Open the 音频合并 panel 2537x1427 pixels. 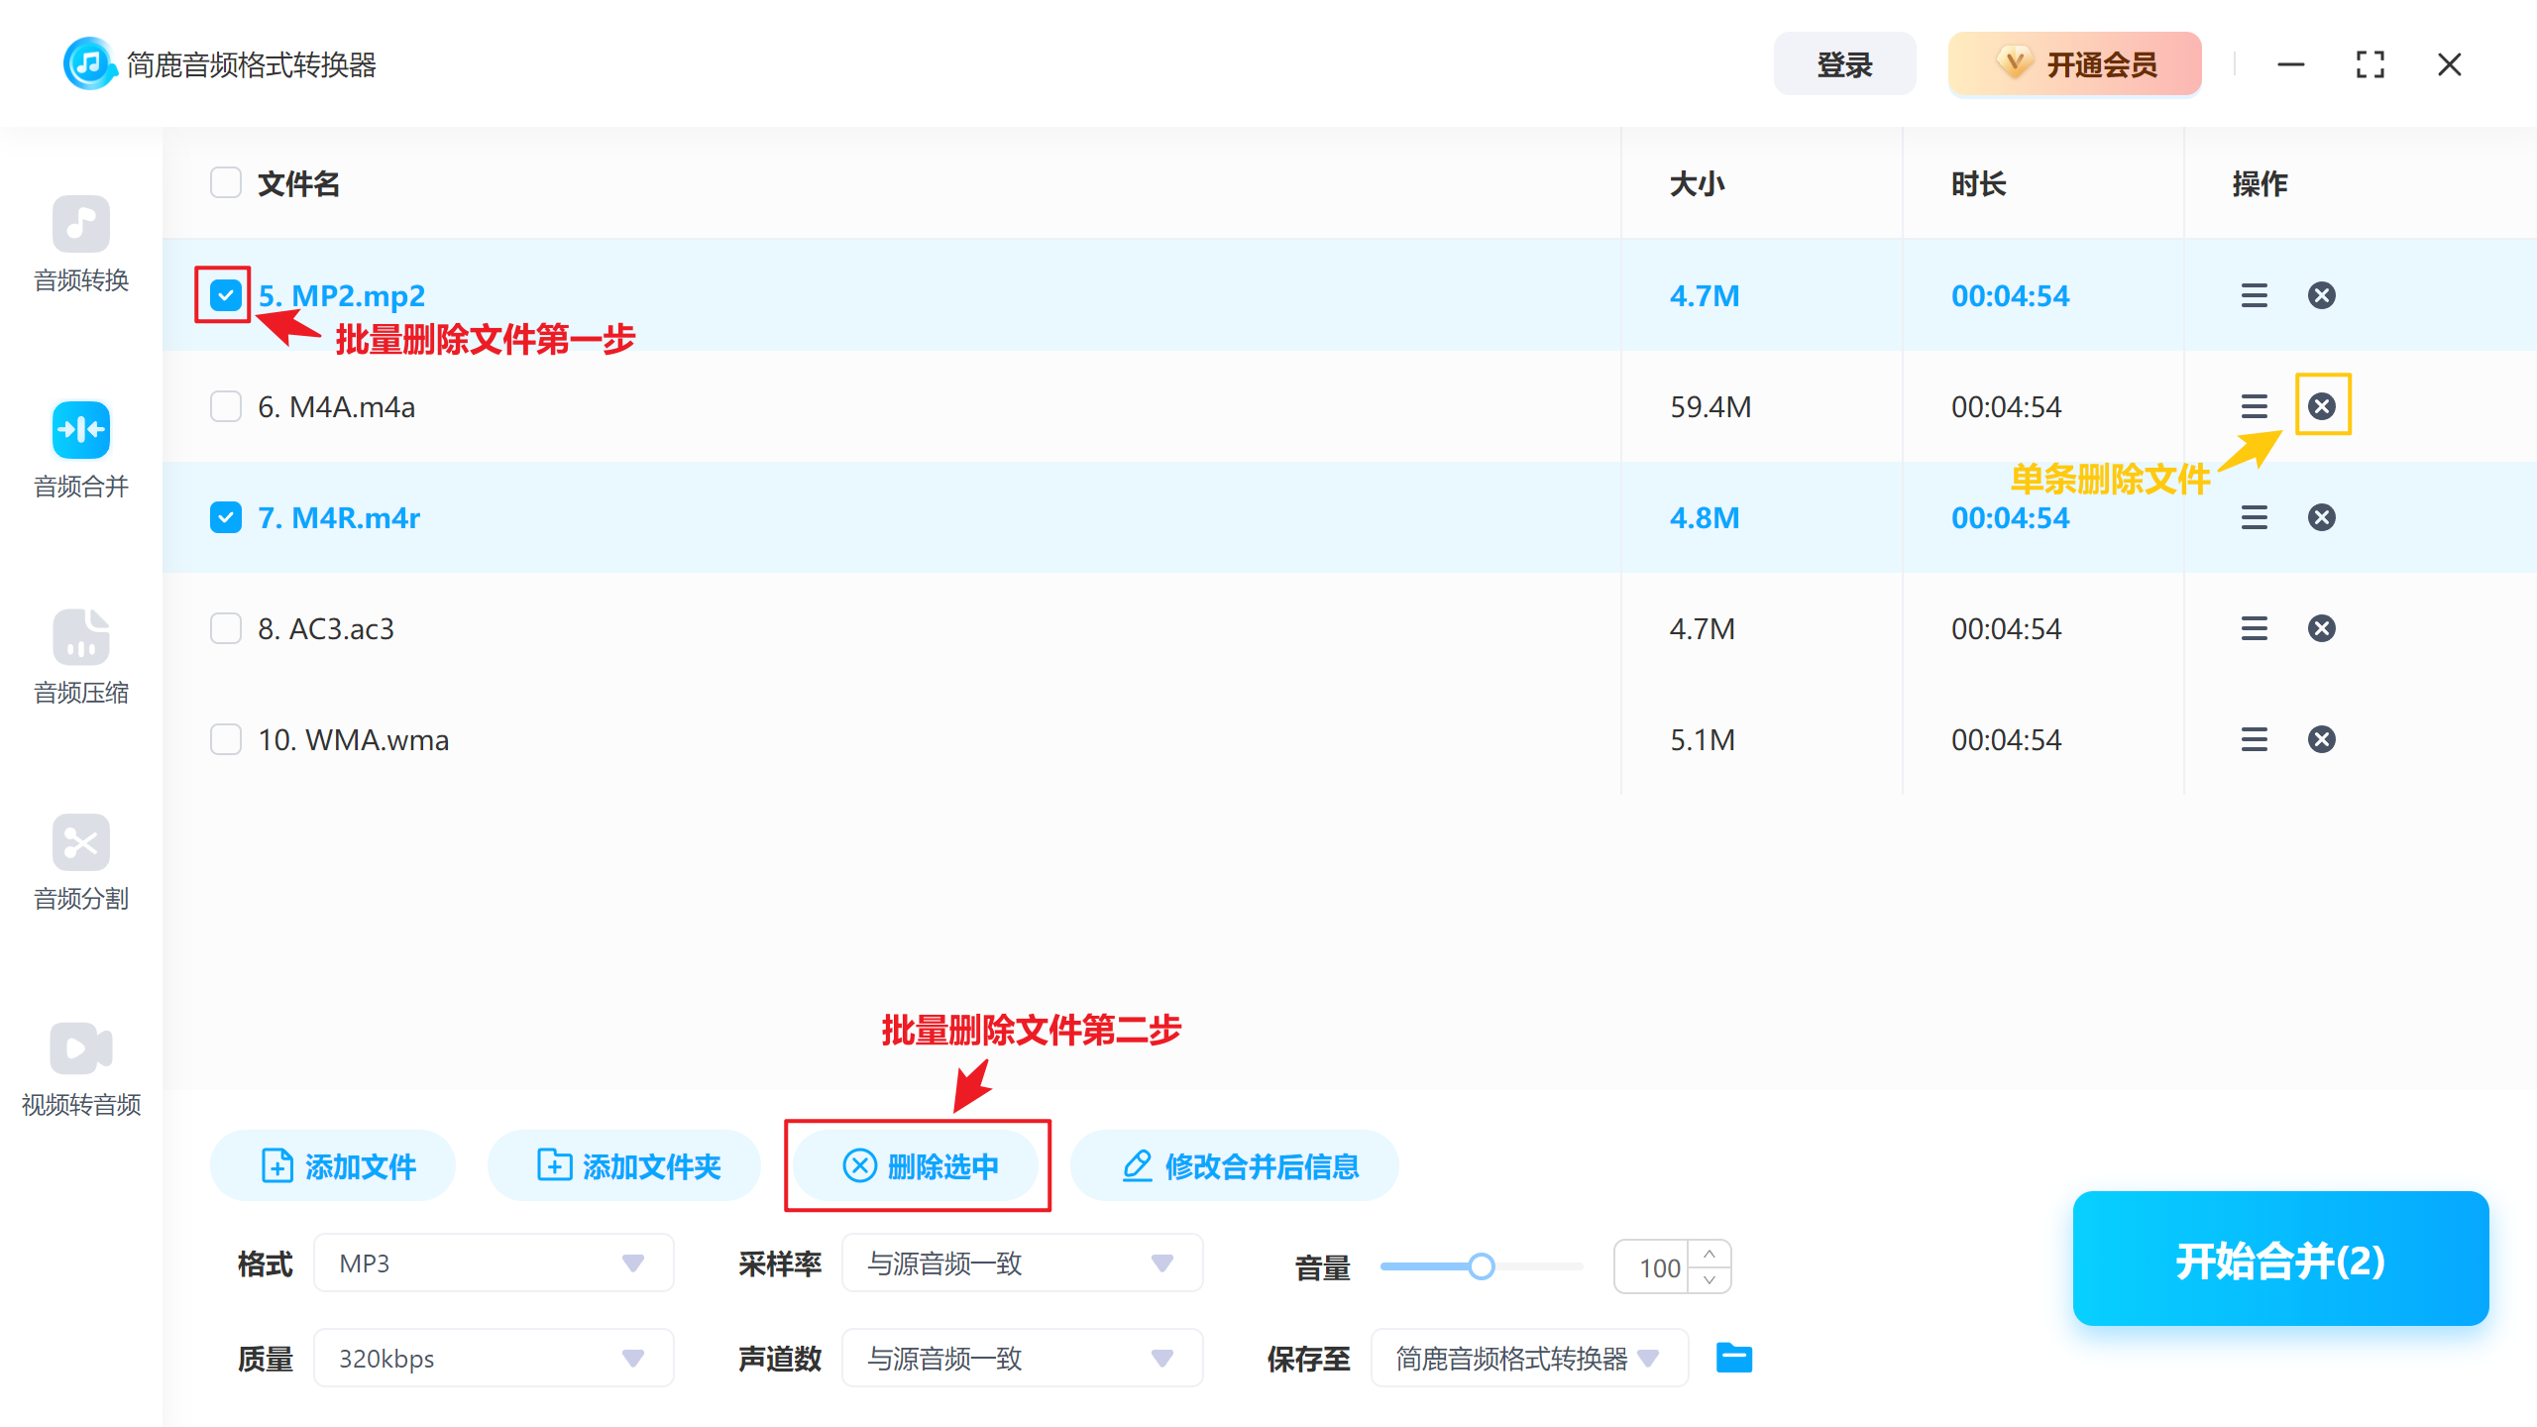pos(80,451)
